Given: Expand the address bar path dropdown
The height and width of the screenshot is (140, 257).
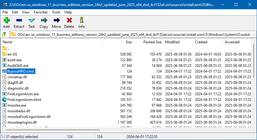Looking at the screenshot, I should click(x=254, y=34).
